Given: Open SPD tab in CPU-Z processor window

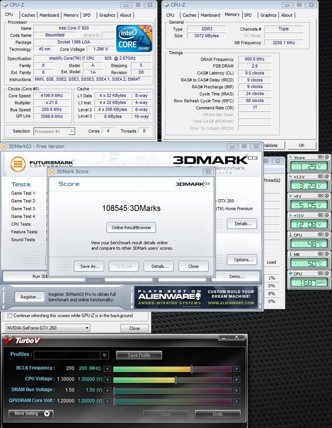Looking at the screenshot, I should pos(87,15).
